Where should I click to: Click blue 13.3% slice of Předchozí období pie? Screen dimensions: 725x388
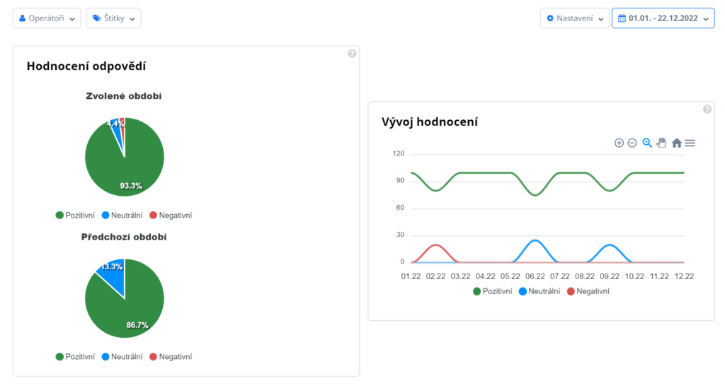click(x=112, y=272)
